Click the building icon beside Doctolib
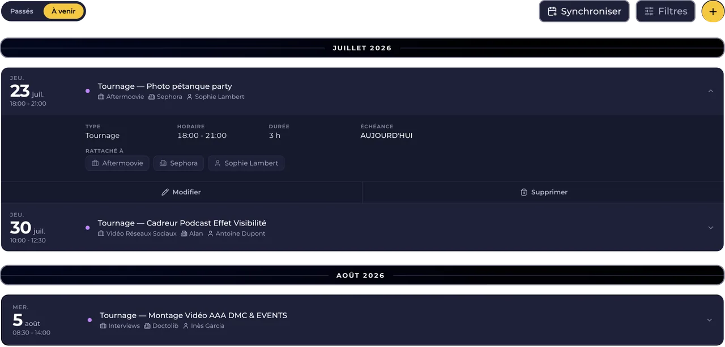The image size is (725, 347). [147, 326]
